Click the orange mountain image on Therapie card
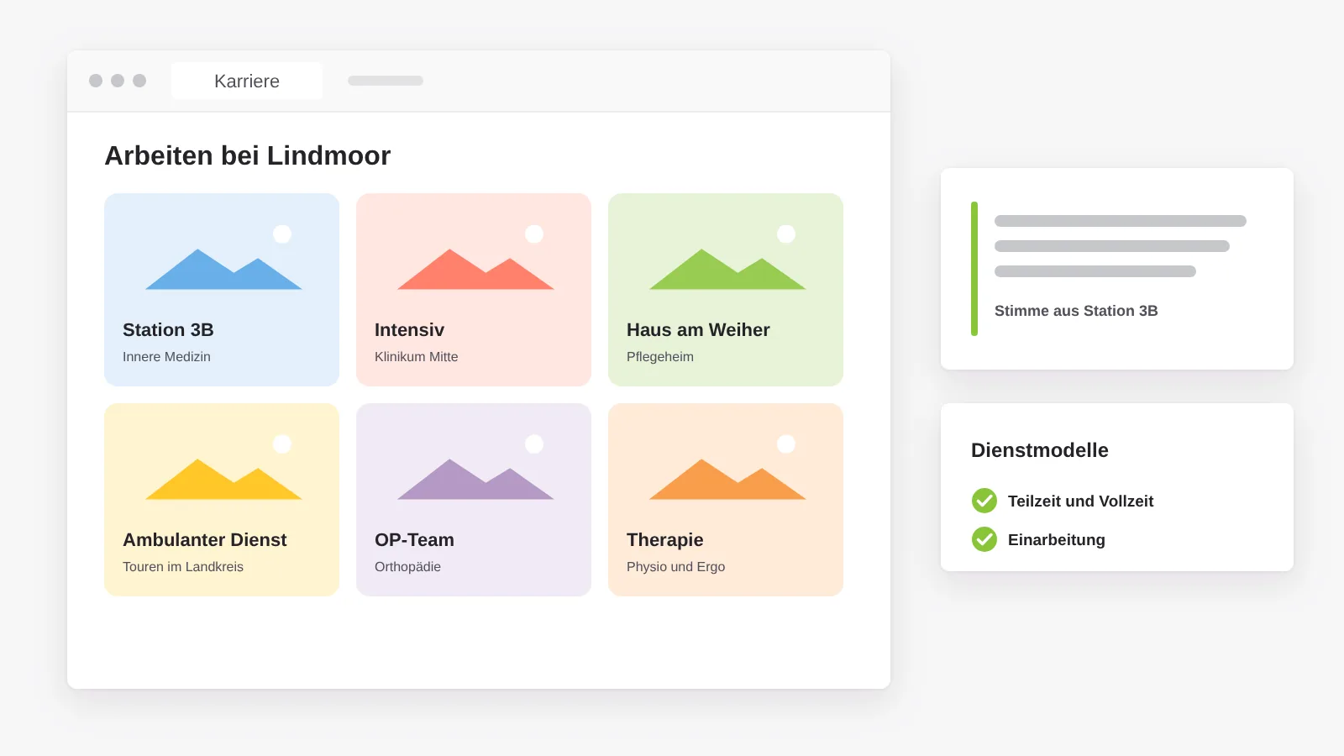 point(727,468)
